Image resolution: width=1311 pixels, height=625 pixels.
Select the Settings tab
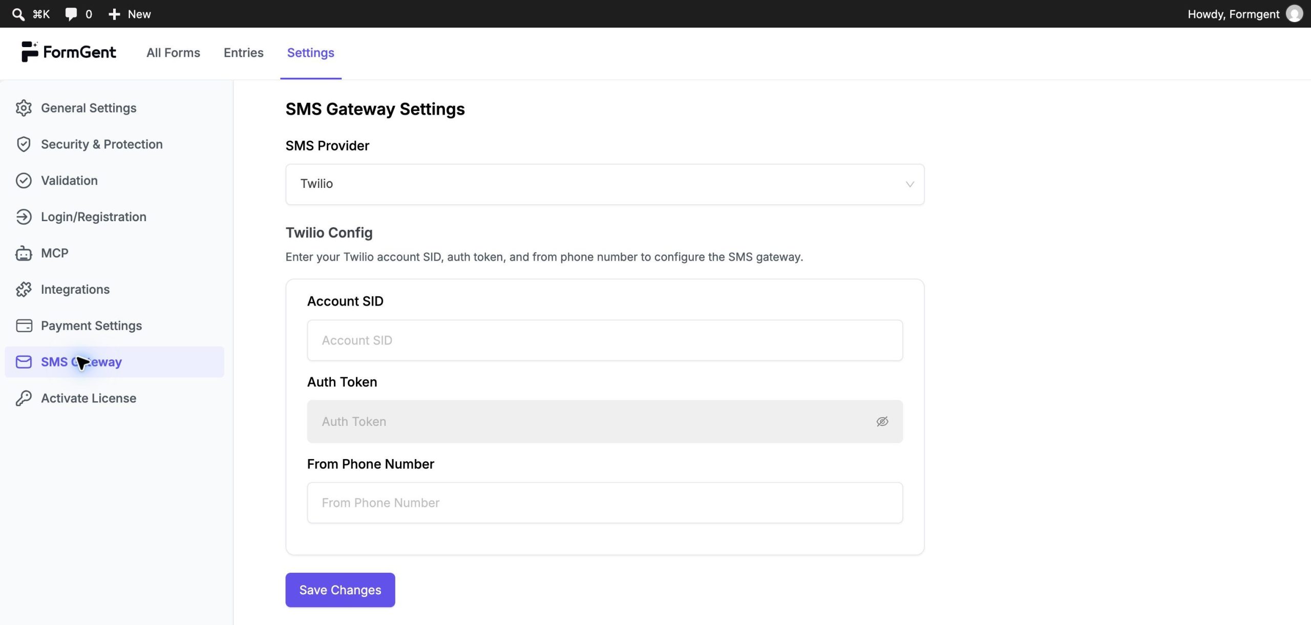(x=310, y=53)
